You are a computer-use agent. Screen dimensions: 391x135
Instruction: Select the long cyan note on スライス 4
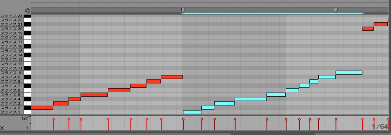point(251,99)
